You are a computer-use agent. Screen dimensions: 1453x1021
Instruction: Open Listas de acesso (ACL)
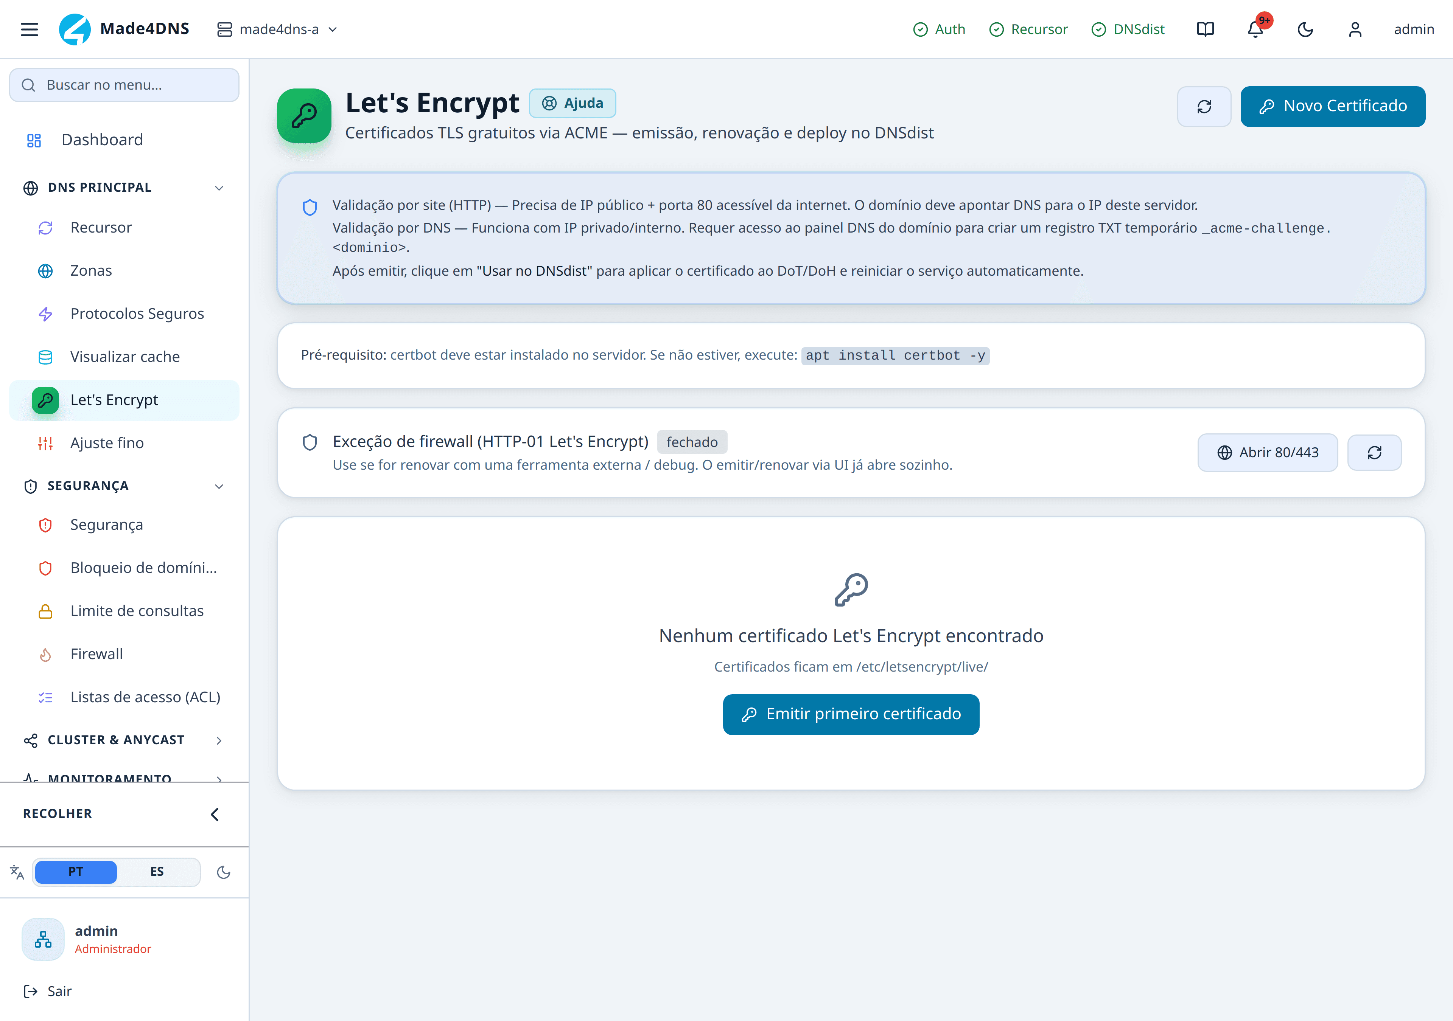(124, 697)
